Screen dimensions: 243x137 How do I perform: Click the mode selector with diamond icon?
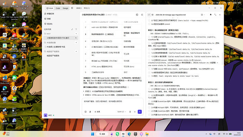pyautogui.click(x=97, y=112)
